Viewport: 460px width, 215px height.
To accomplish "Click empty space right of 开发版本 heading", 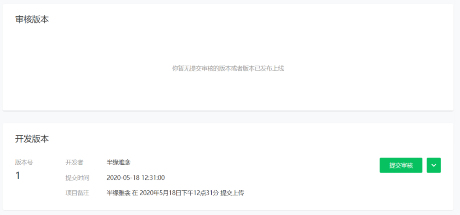I will click(249, 139).
